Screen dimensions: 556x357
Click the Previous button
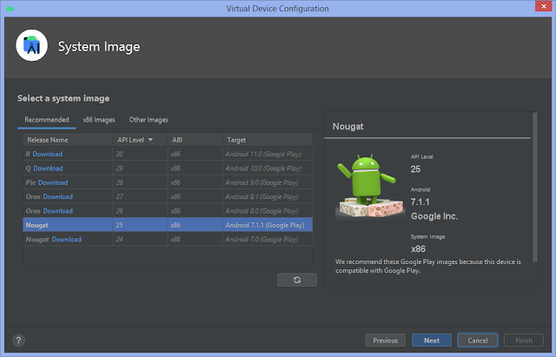click(386, 340)
